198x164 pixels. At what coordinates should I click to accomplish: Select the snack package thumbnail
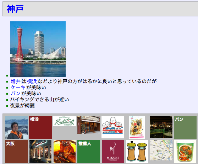pyautogui.click(x=137, y=127)
